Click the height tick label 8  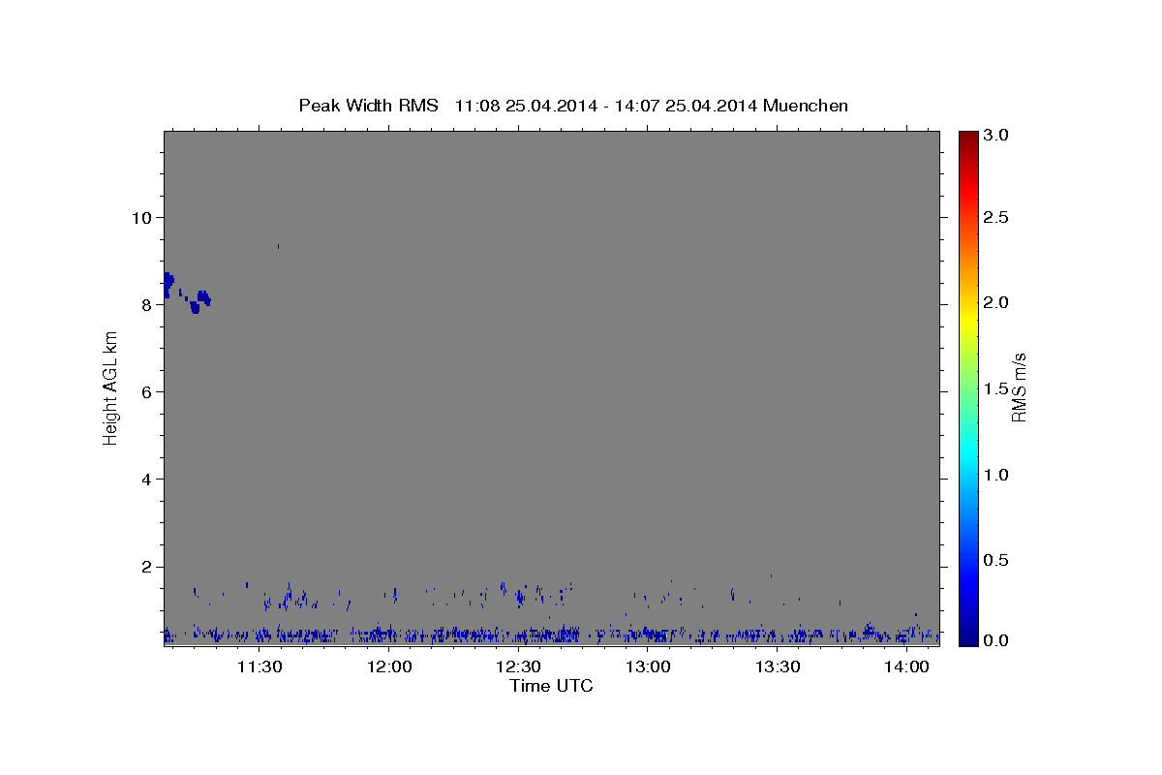[146, 304]
